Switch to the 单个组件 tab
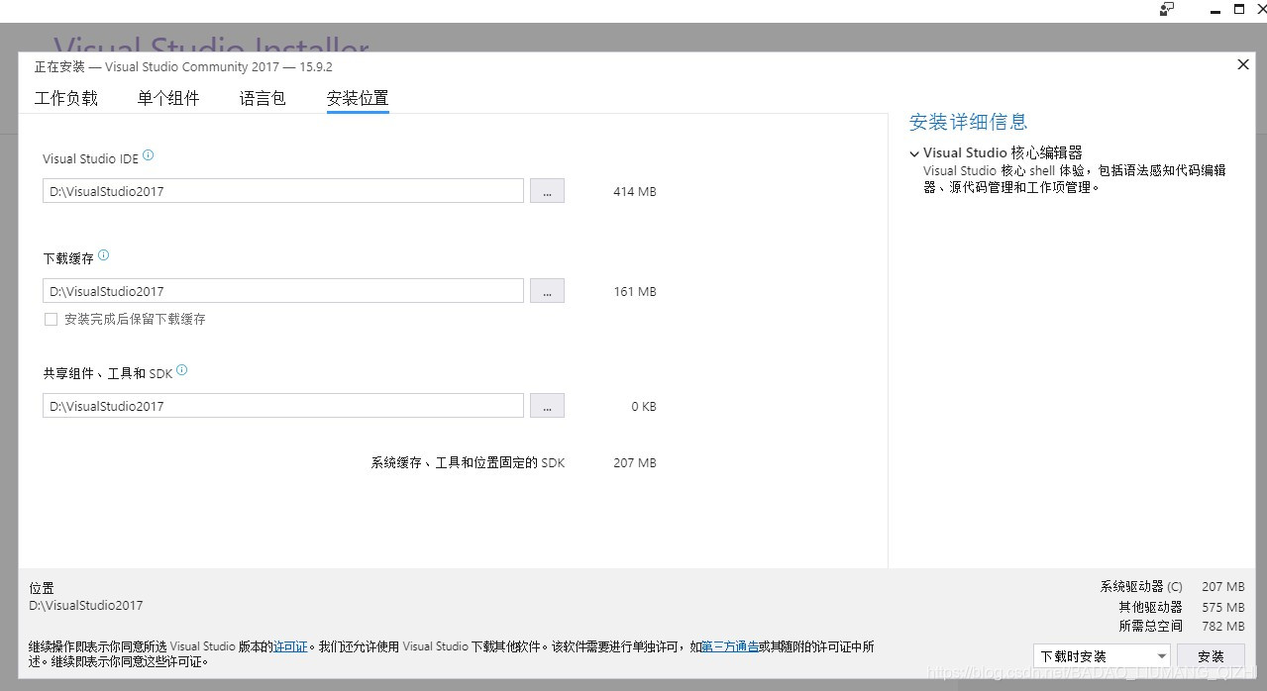Image resolution: width=1267 pixels, height=691 pixels. coord(168,98)
